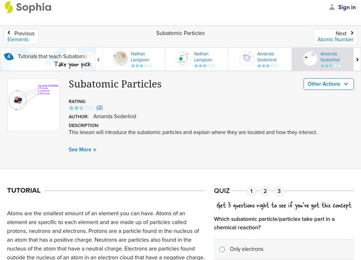Open first Nathan Lampson tutorial thumbnail
Image resolution: width=361 pixels, height=260 pixels.
click(x=120, y=59)
